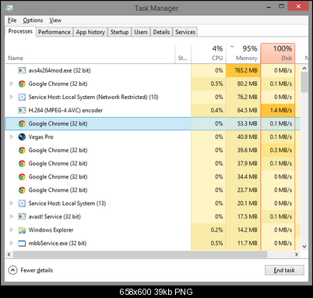Click the Chrome icon in the 39.6 MB row

(x=22, y=150)
